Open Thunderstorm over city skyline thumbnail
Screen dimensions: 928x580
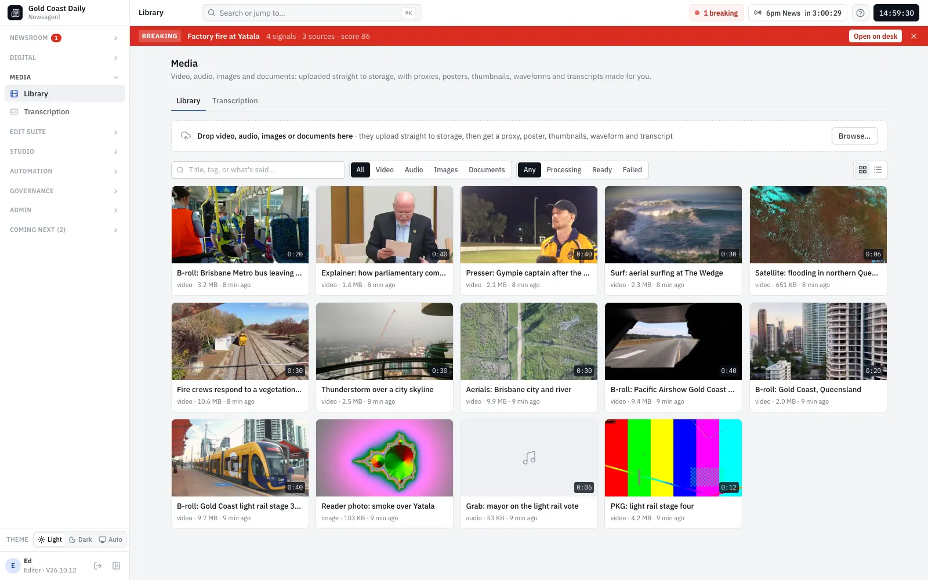pos(385,341)
